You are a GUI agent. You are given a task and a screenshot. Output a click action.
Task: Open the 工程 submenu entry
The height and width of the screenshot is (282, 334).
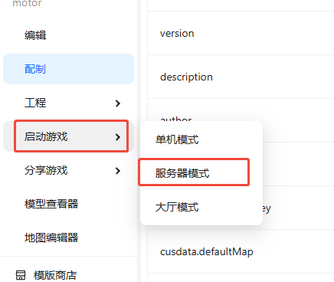click(68, 103)
